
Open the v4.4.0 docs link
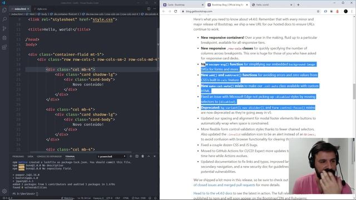point(212,193)
